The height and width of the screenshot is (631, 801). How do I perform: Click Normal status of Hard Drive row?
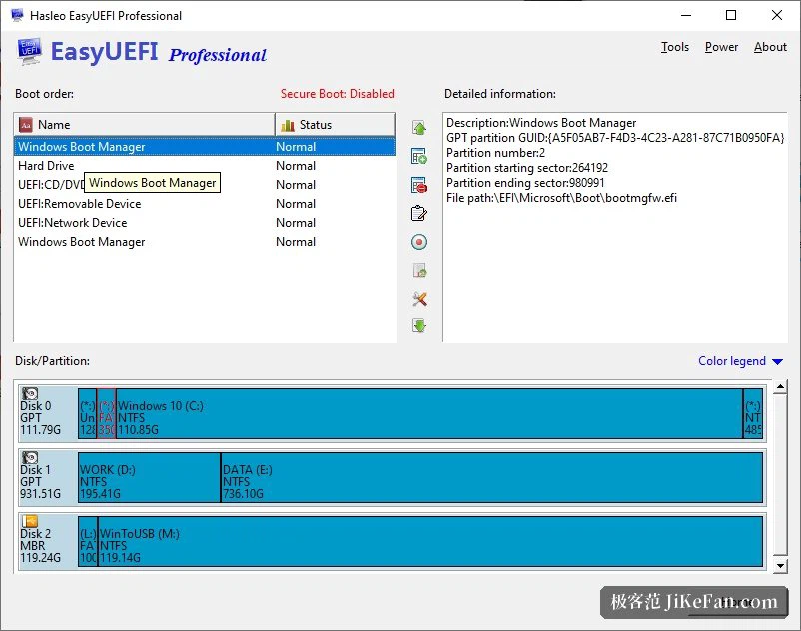tap(296, 166)
